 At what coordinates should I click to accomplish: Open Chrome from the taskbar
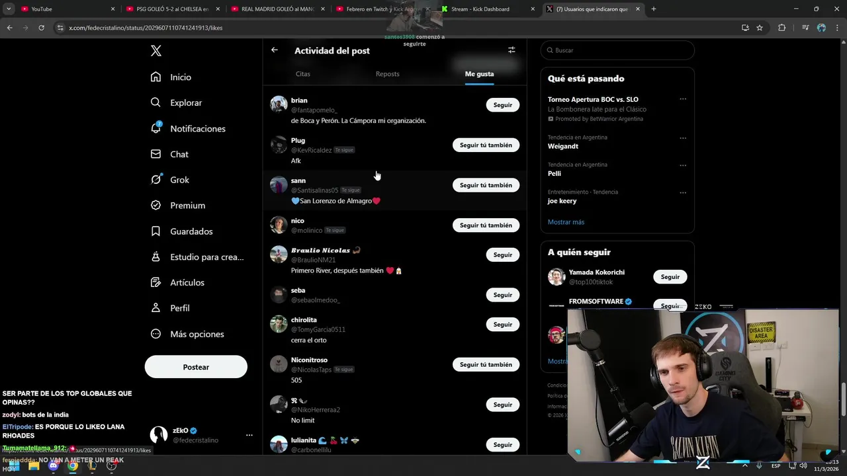click(x=73, y=466)
